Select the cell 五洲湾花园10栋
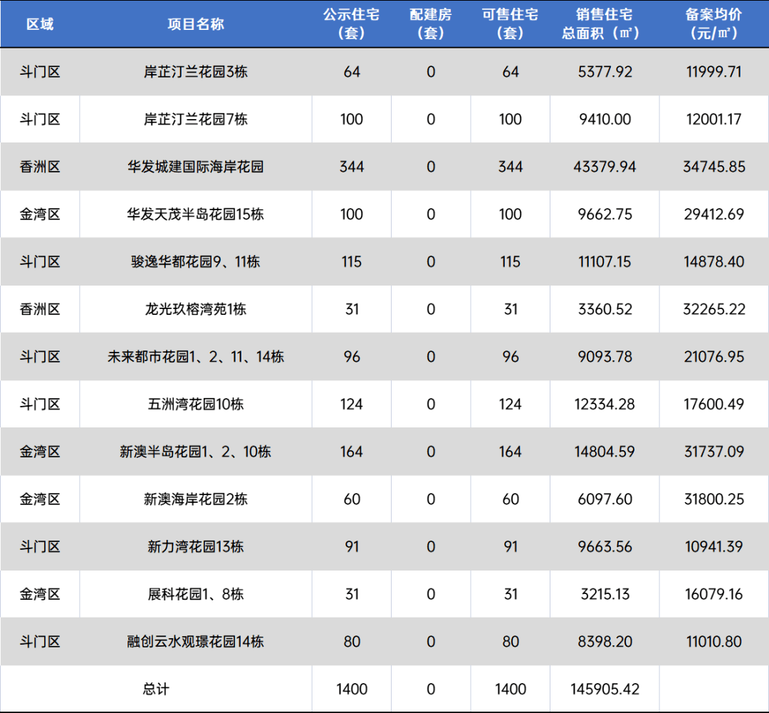769x713 pixels. click(196, 405)
